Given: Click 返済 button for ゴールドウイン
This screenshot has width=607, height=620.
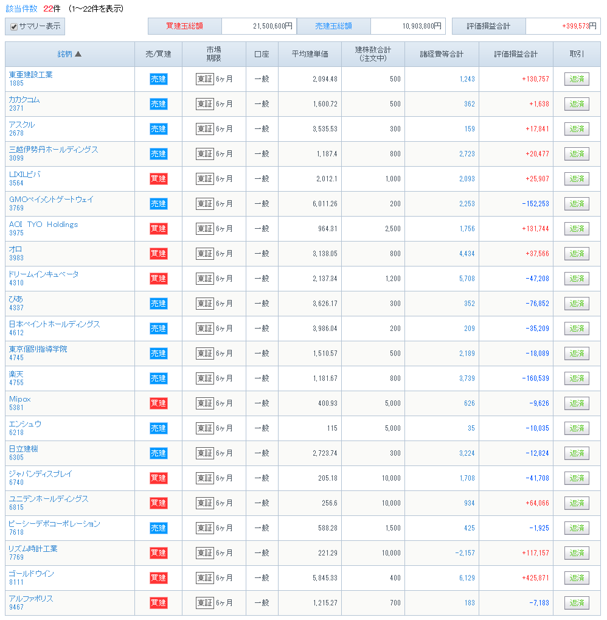Looking at the screenshot, I should (577, 577).
